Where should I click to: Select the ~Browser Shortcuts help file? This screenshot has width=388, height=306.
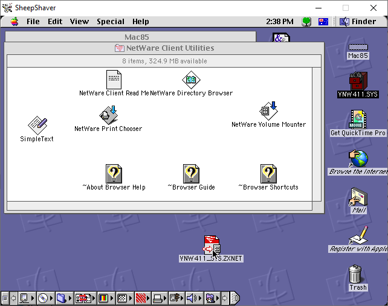(x=268, y=174)
